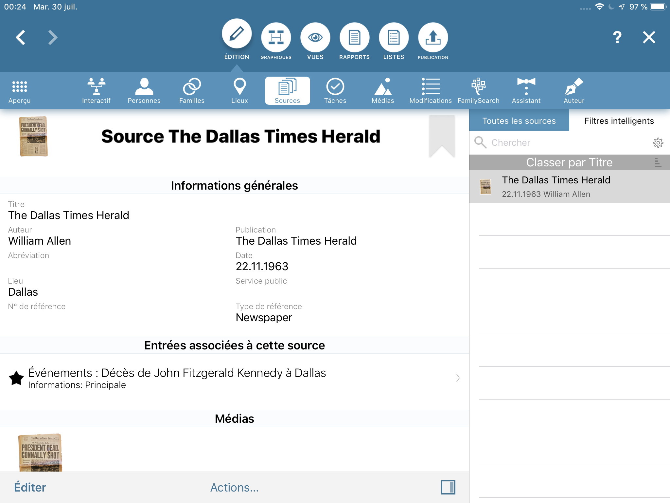Switch to the Personnes section

(144, 91)
